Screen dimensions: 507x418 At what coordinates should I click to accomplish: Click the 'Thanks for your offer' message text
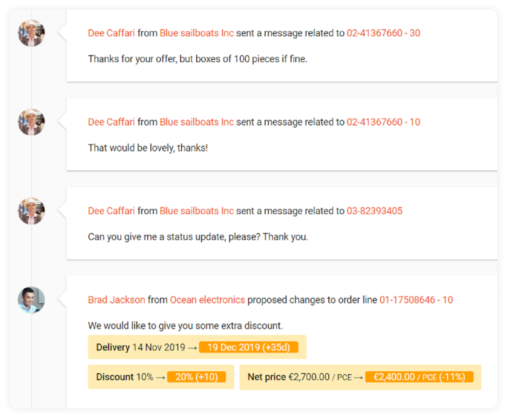(x=197, y=59)
